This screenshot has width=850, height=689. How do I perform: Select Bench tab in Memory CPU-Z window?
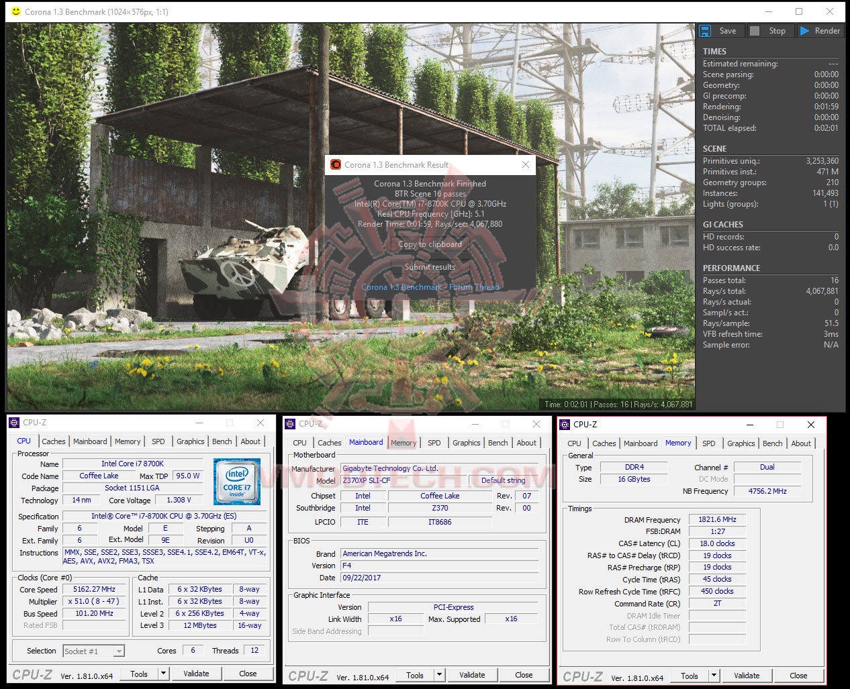click(773, 443)
